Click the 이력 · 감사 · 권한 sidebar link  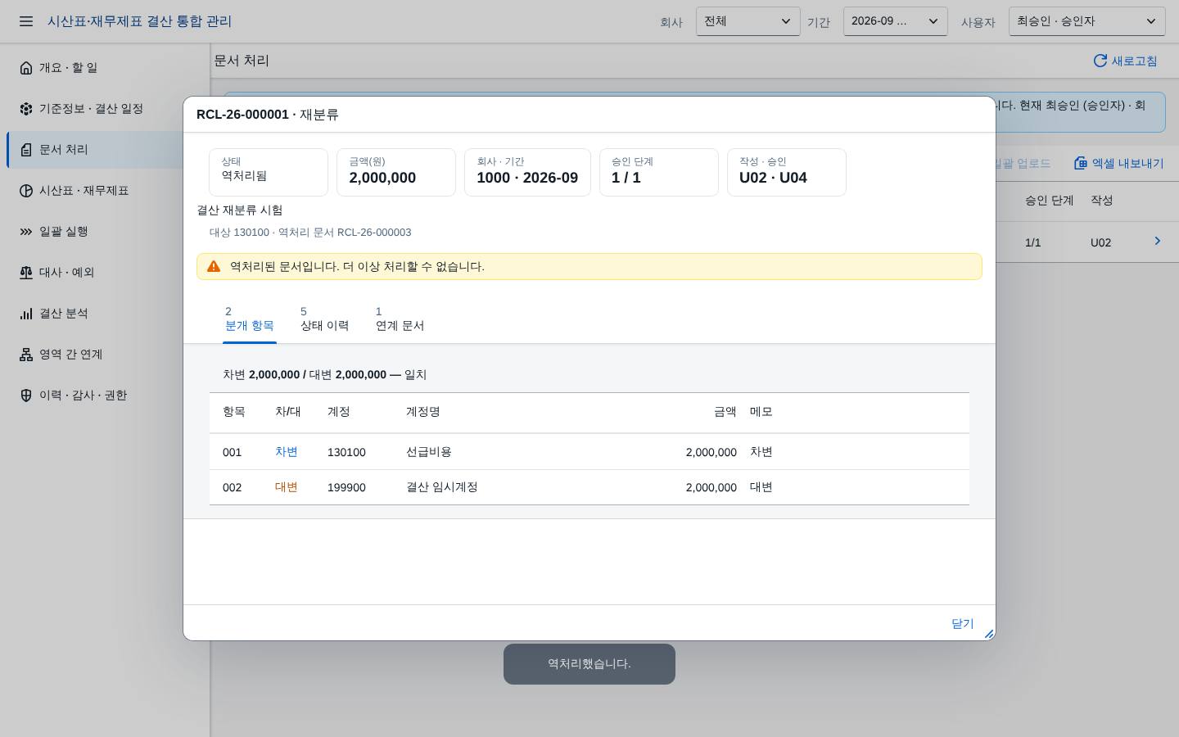click(x=108, y=396)
